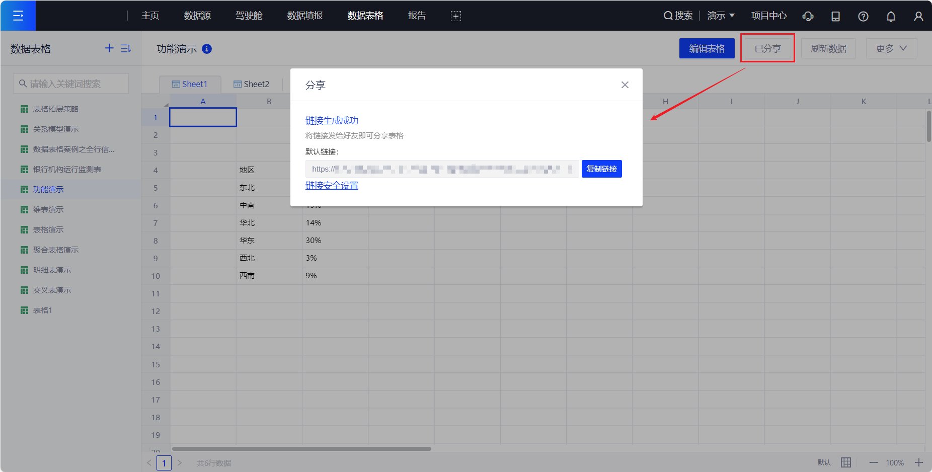Open the notification bell icon

(891, 16)
